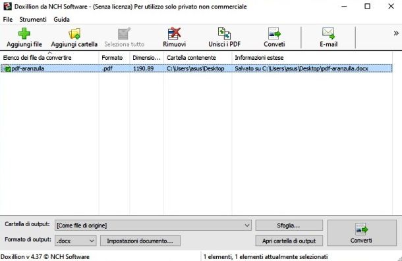Click the .pdf format cell
Image resolution: width=402 pixels, height=261 pixels.
pos(107,68)
